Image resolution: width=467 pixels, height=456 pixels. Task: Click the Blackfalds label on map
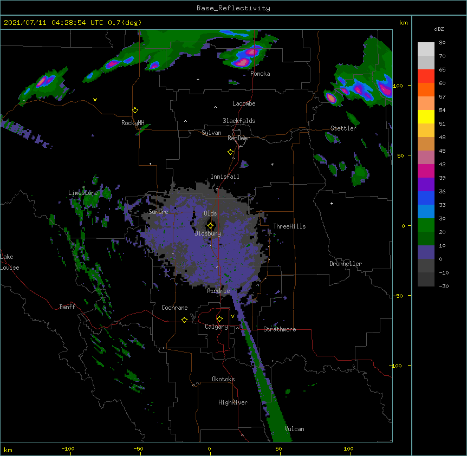[239, 121]
